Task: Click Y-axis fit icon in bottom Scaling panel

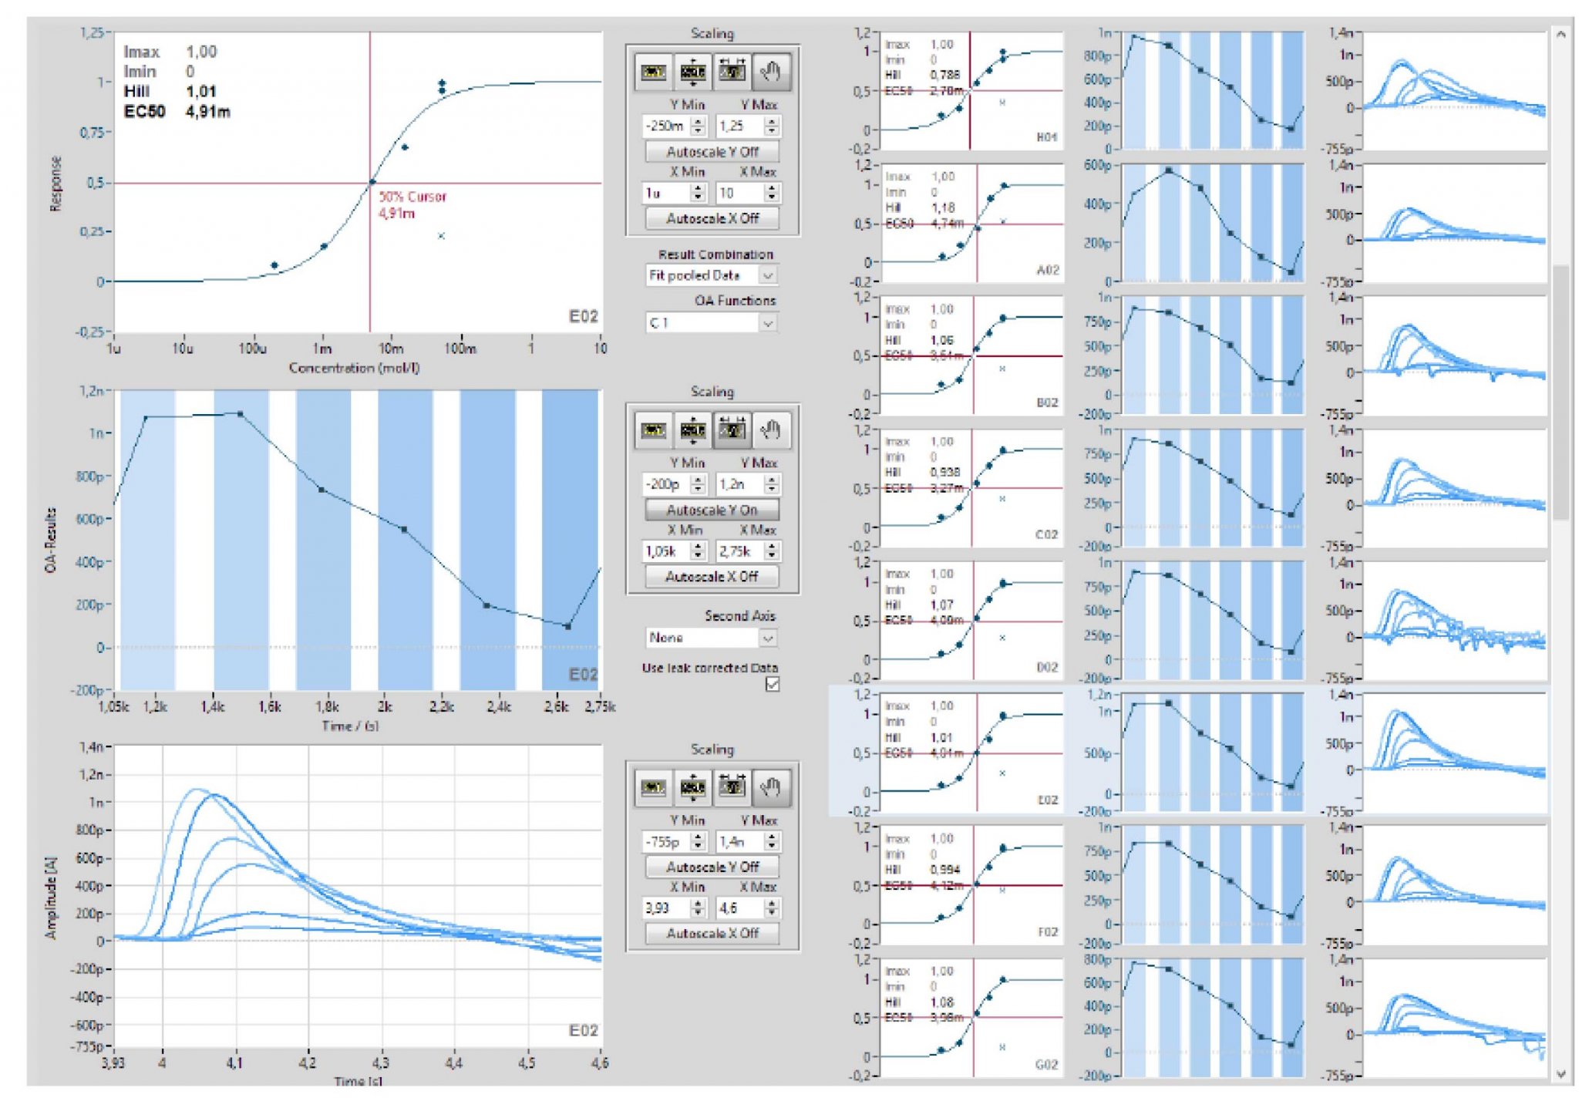Action: pyautogui.click(x=692, y=787)
